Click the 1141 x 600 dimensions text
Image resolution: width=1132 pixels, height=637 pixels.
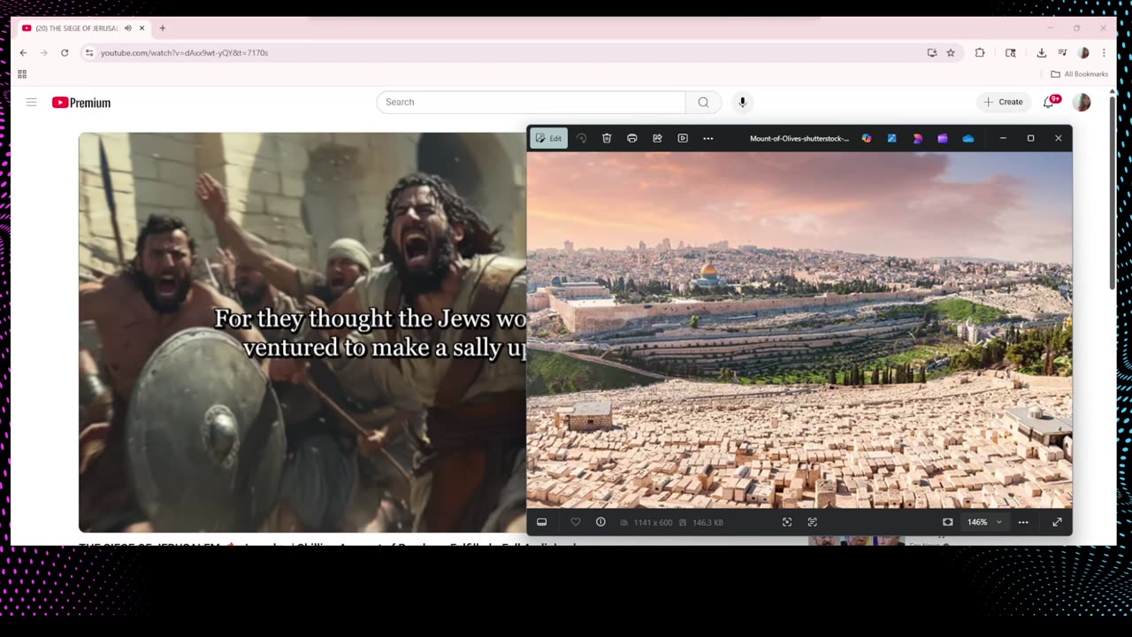(653, 522)
